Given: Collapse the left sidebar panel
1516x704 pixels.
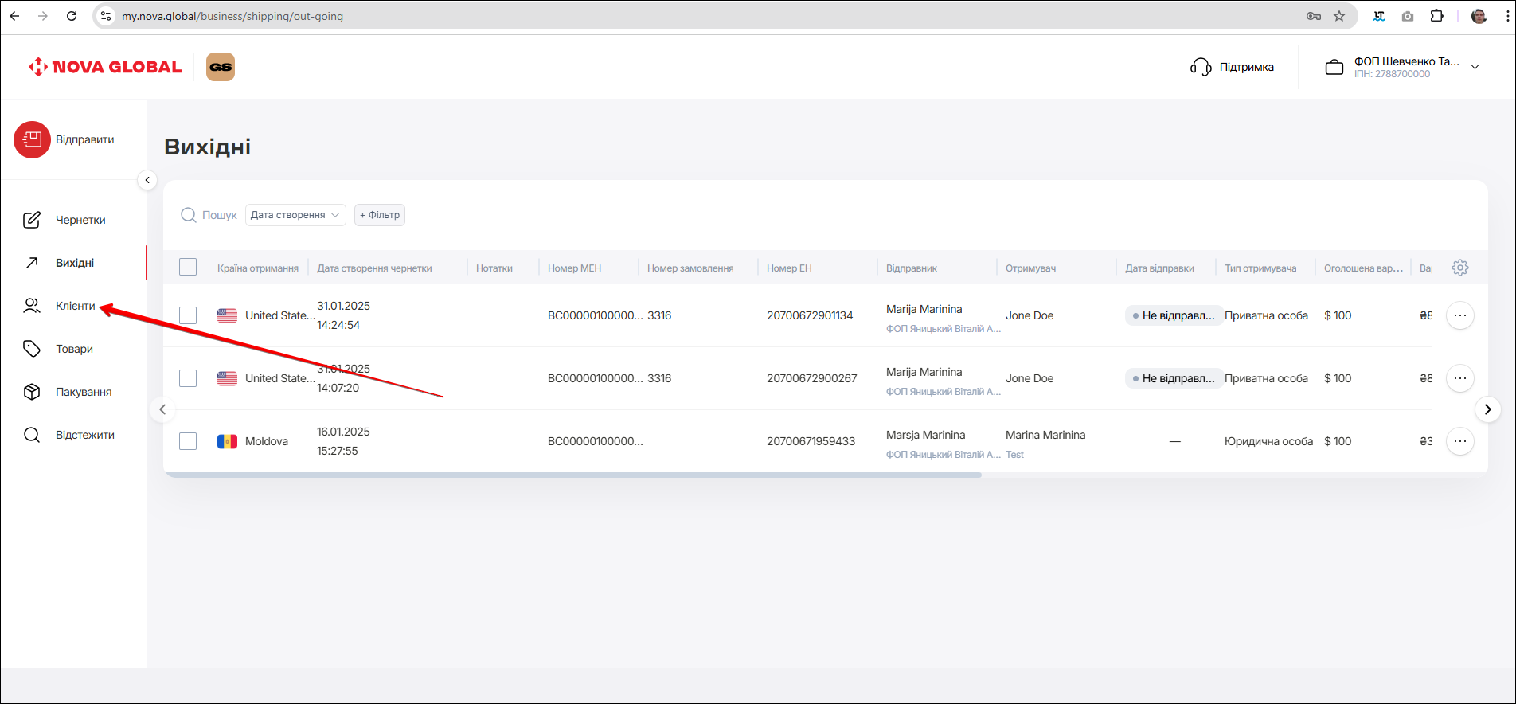Looking at the screenshot, I should click(147, 180).
